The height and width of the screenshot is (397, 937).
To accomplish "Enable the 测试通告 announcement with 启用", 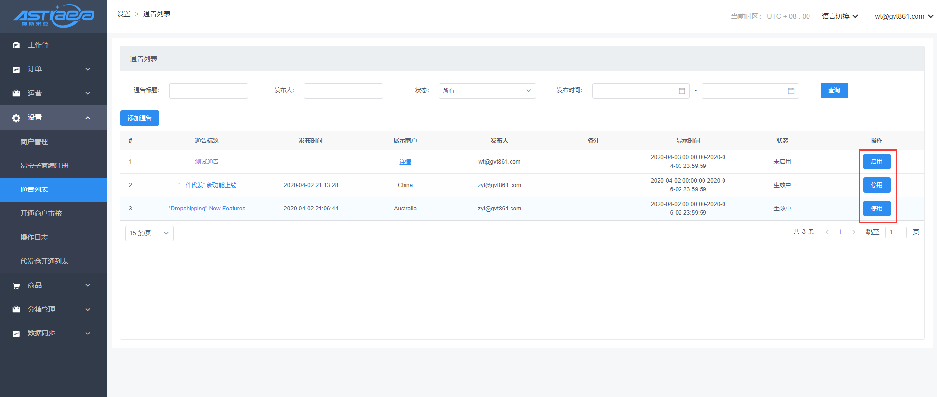I will click(x=876, y=162).
